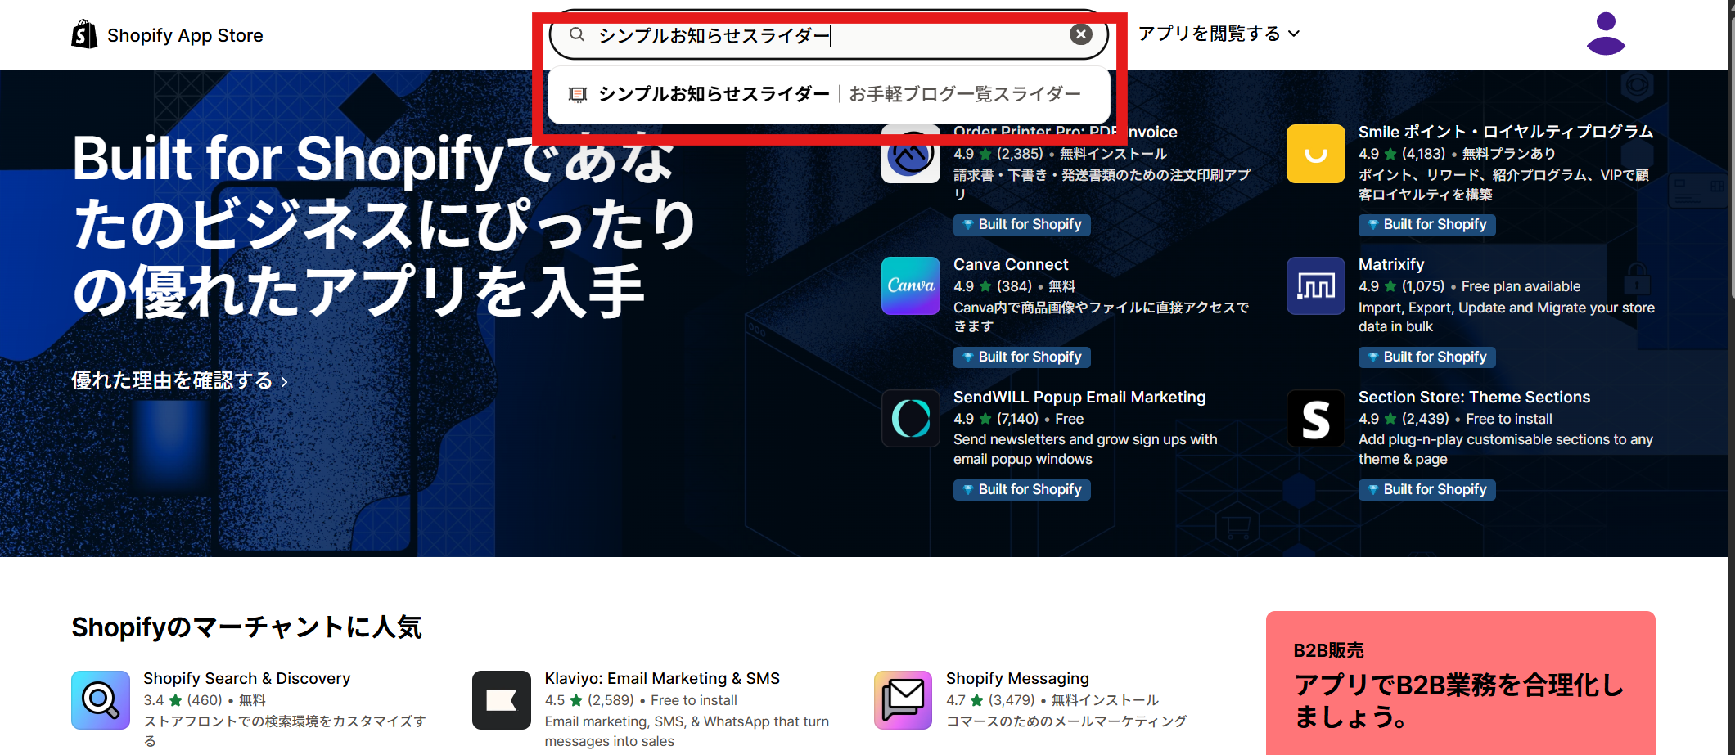Open the SendWILL Popup app icon

[x=910, y=419]
